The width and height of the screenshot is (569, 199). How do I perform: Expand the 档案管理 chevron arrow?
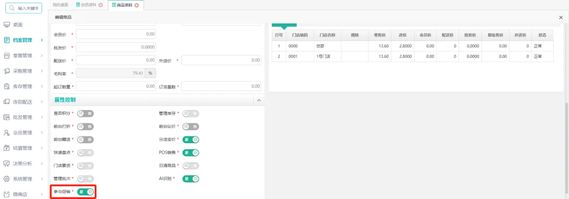tap(42, 40)
